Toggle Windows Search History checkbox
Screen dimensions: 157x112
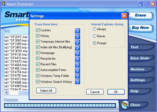point(38,82)
